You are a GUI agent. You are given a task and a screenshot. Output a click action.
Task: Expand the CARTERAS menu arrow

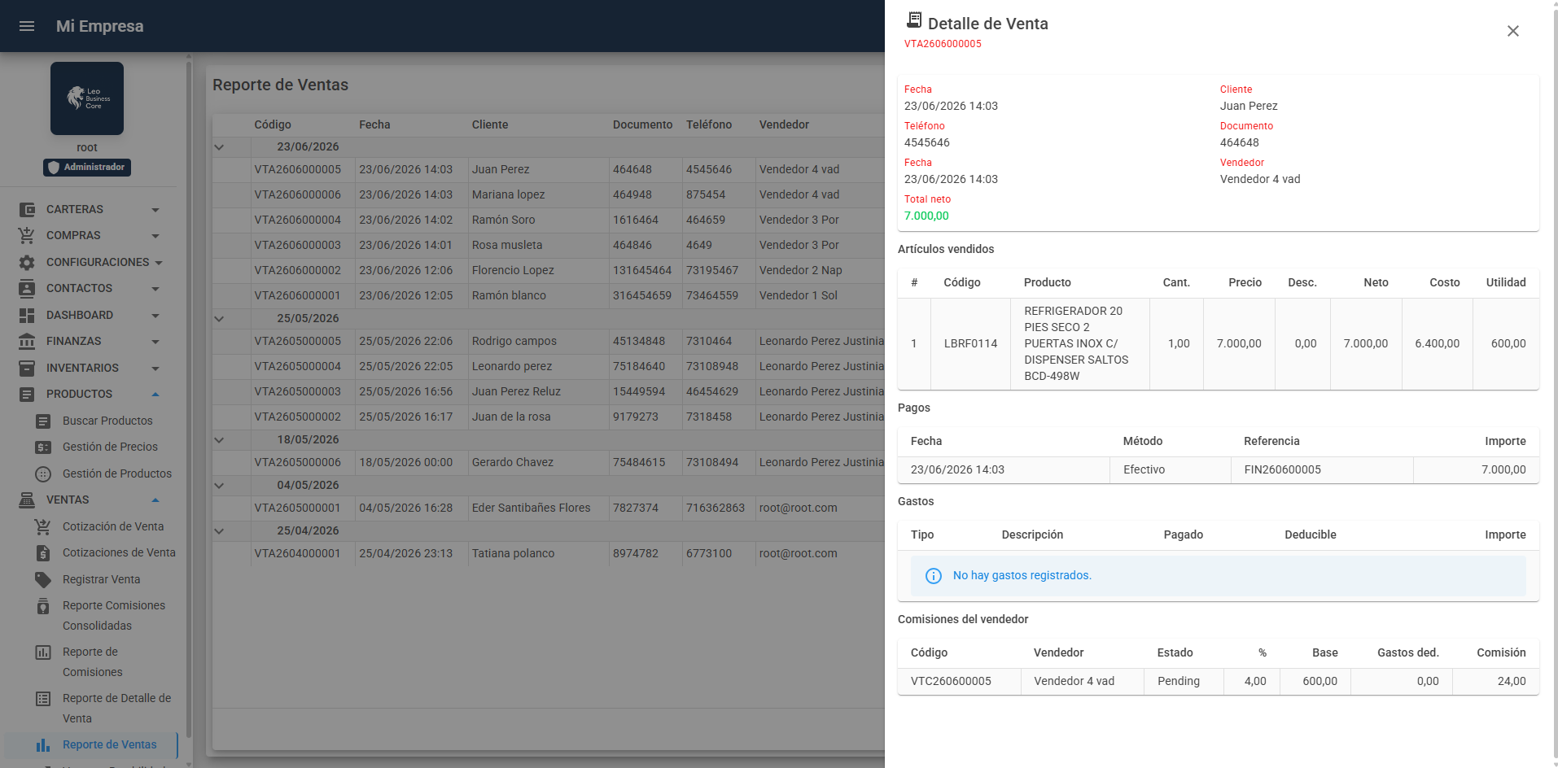click(155, 210)
